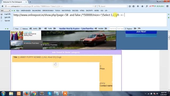Click the last arrow icon in the HackBar bottom row

(x=139, y=29)
